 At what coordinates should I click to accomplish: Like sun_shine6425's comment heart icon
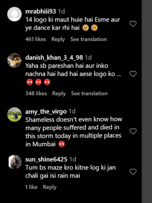tap(133, 172)
